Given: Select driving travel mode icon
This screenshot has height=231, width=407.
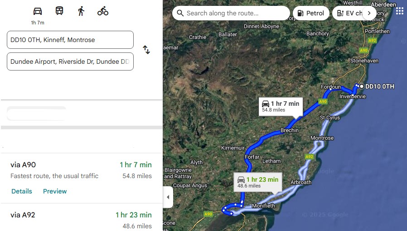Looking at the screenshot, I should tap(38, 11).
